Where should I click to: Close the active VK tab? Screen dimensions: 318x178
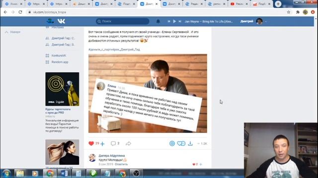point(157,4)
